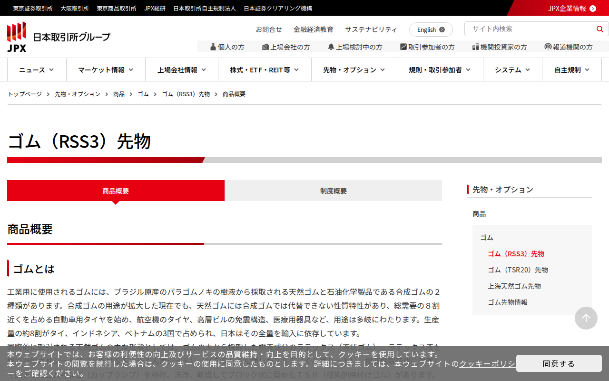
Task: Click the search magnifier icon
Action: click(x=599, y=29)
